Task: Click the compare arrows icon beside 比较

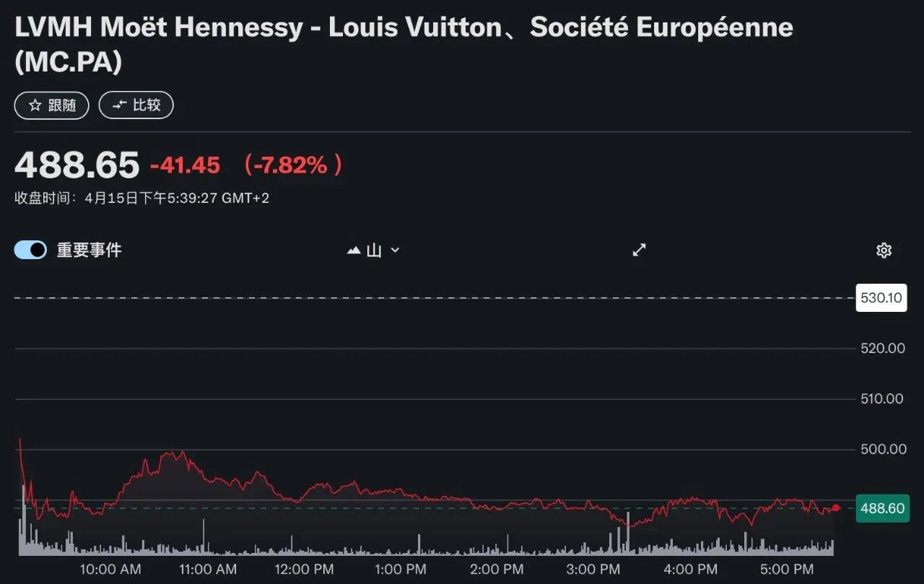Action: pyautogui.click(x=119, y=105)
